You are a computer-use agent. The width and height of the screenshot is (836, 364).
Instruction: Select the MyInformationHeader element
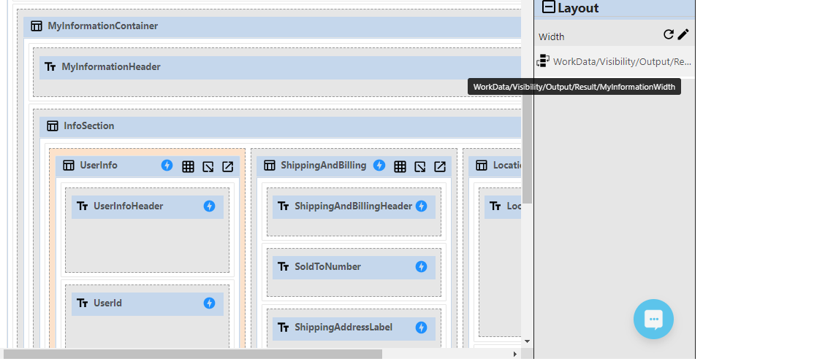[x=280, y=68]
